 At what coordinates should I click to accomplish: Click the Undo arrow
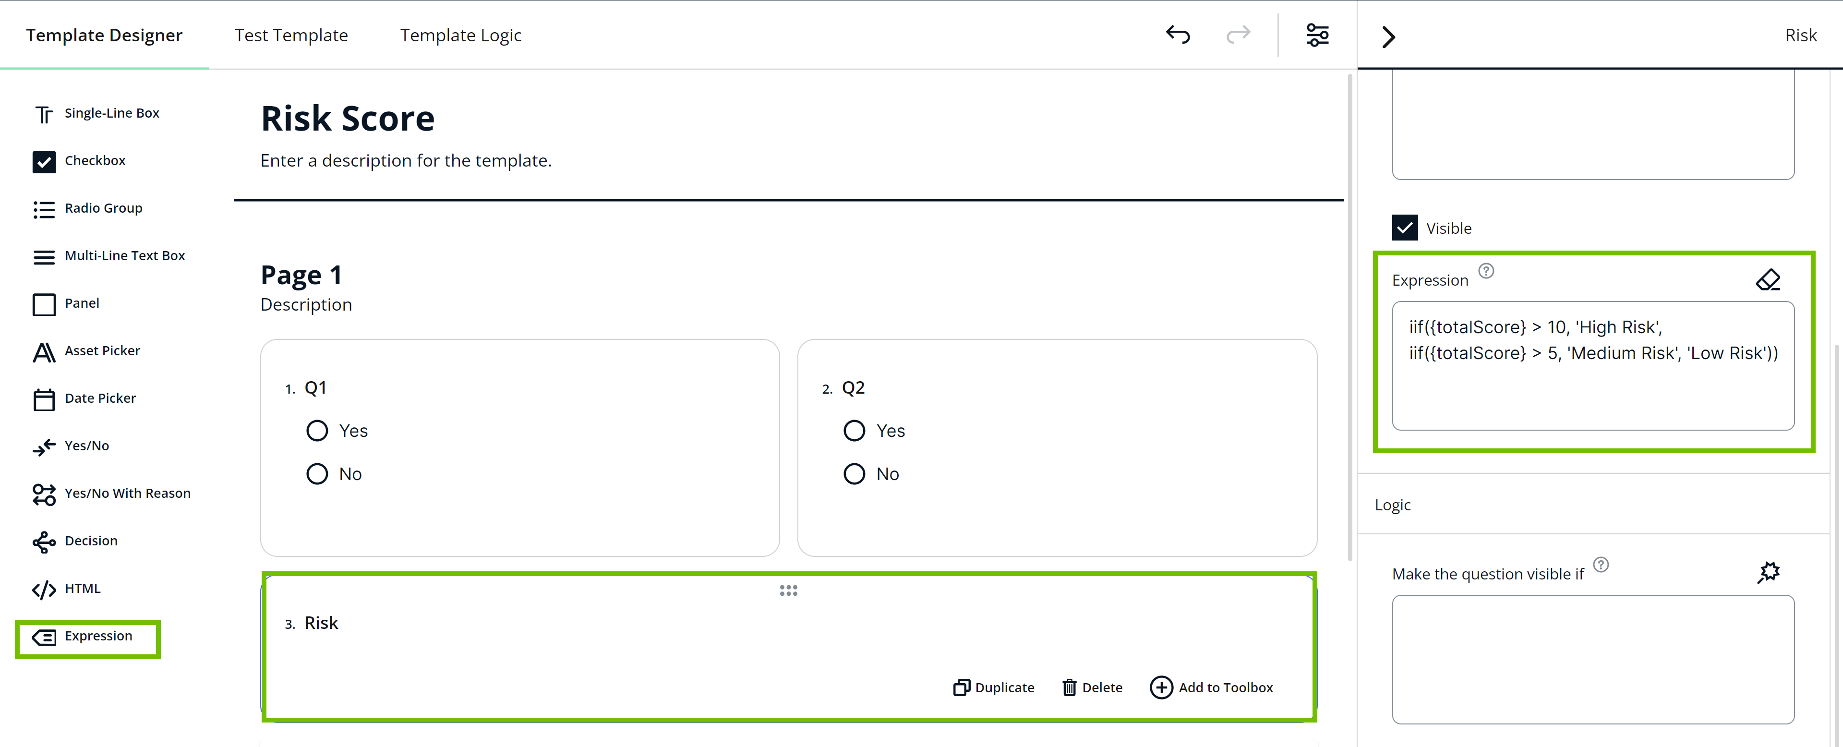click(x=1177, y=34)
